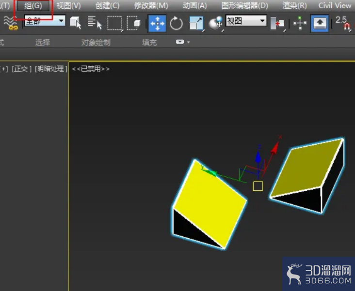Open the 动画(A) menu

[194, 6]
